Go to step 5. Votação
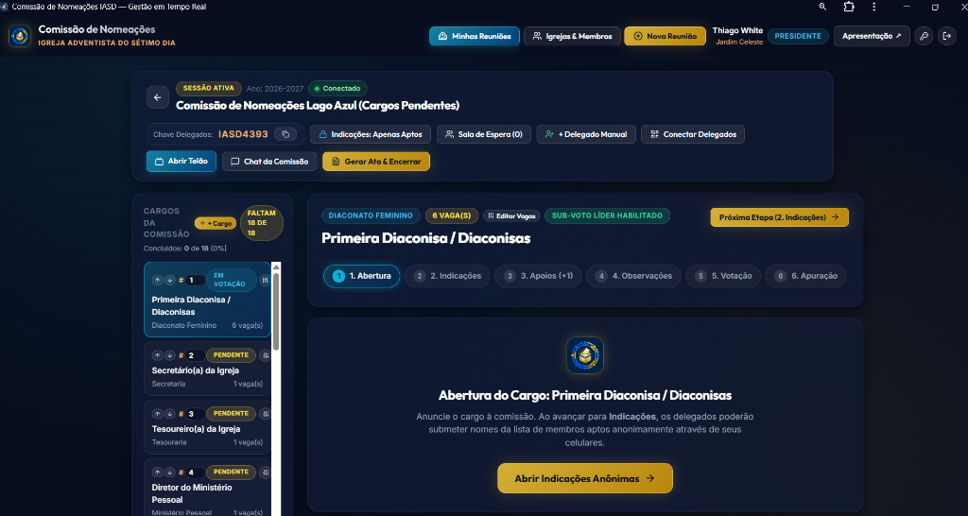The height and width of the screenshot is (516, 968). [x=723, y=276]
